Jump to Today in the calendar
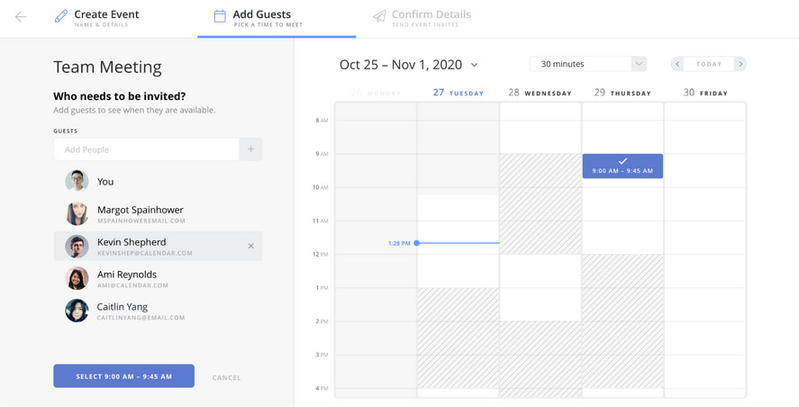The width and height of the screenshot is (799, 407). tap(709, 64)
